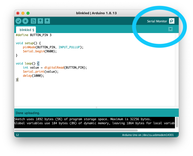Image resolution: width=193 pixels, height=156 pixels.
Task: Close the Arduino window with the red button
Action: tap(18, 13)
